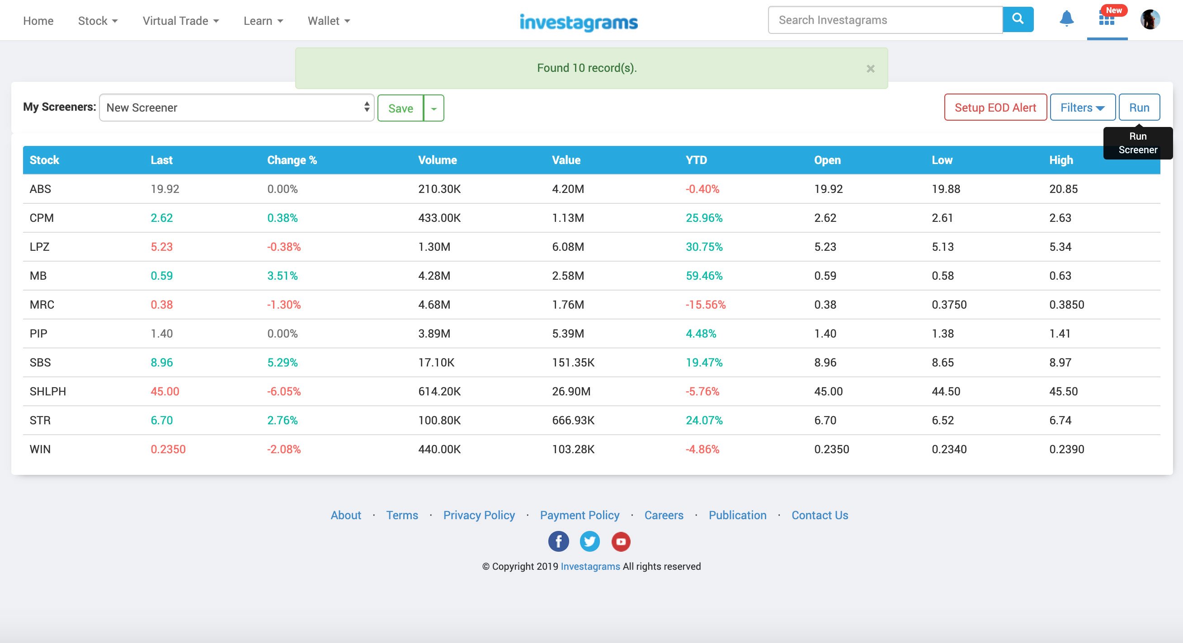The width and height of the screenshot is (1183, 643).
Task: Expand the Wallet menu
Action: [x=329, y=21]
